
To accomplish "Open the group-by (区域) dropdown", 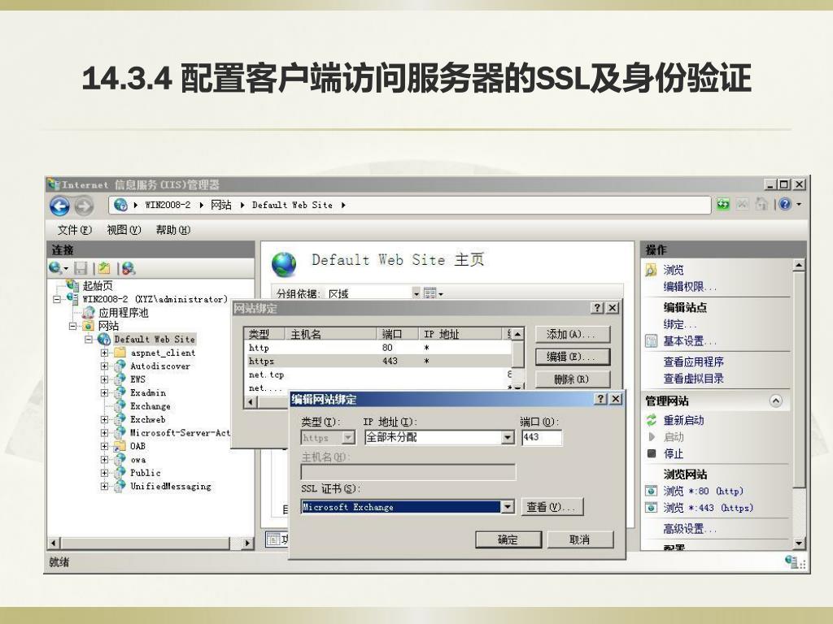I will pos(416,293).
